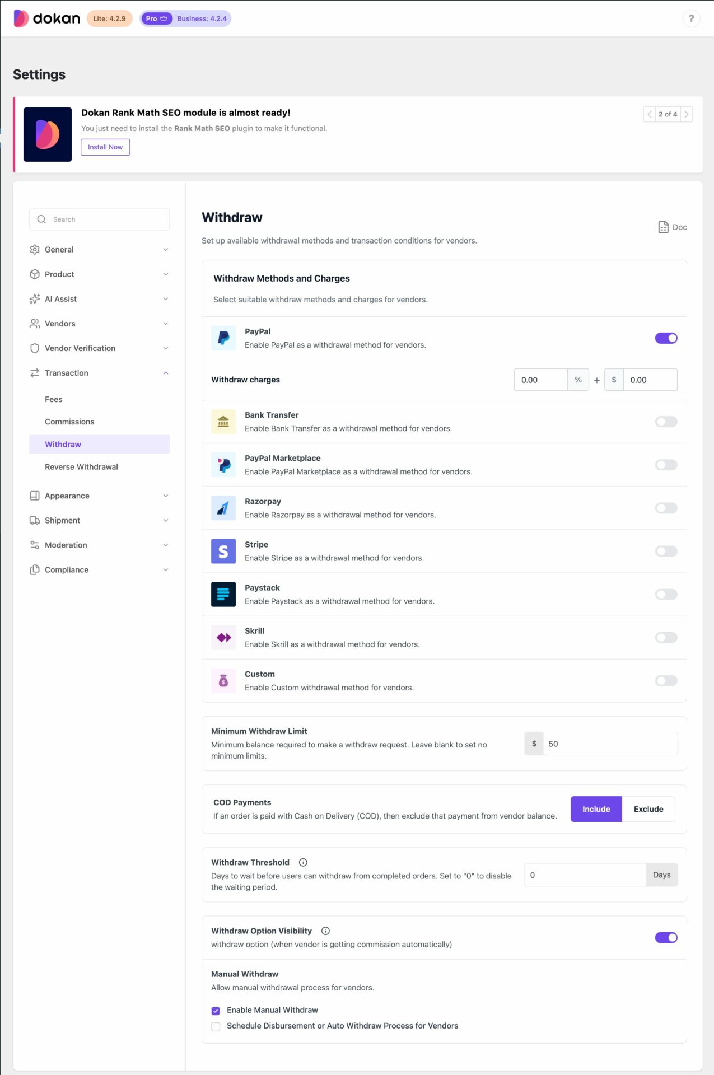Expand the Moderation section chevron

[166, 545]
